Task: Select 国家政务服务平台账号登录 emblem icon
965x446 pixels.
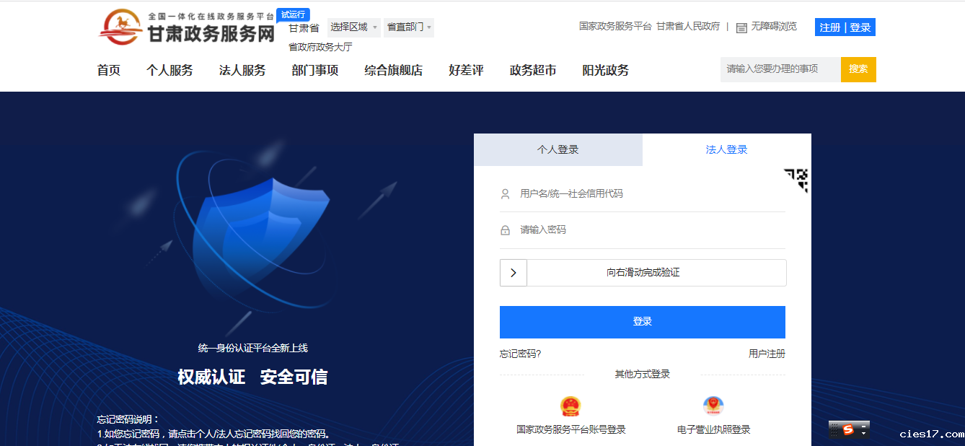Action: click(570, 405)
